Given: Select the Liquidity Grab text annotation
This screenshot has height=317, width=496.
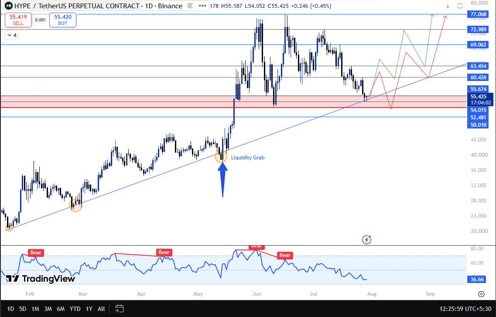Looking at the screenshot, I should tap(248, 158).
